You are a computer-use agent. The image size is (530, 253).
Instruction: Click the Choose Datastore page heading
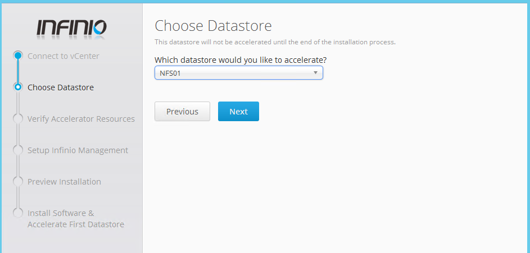point(213,26)
